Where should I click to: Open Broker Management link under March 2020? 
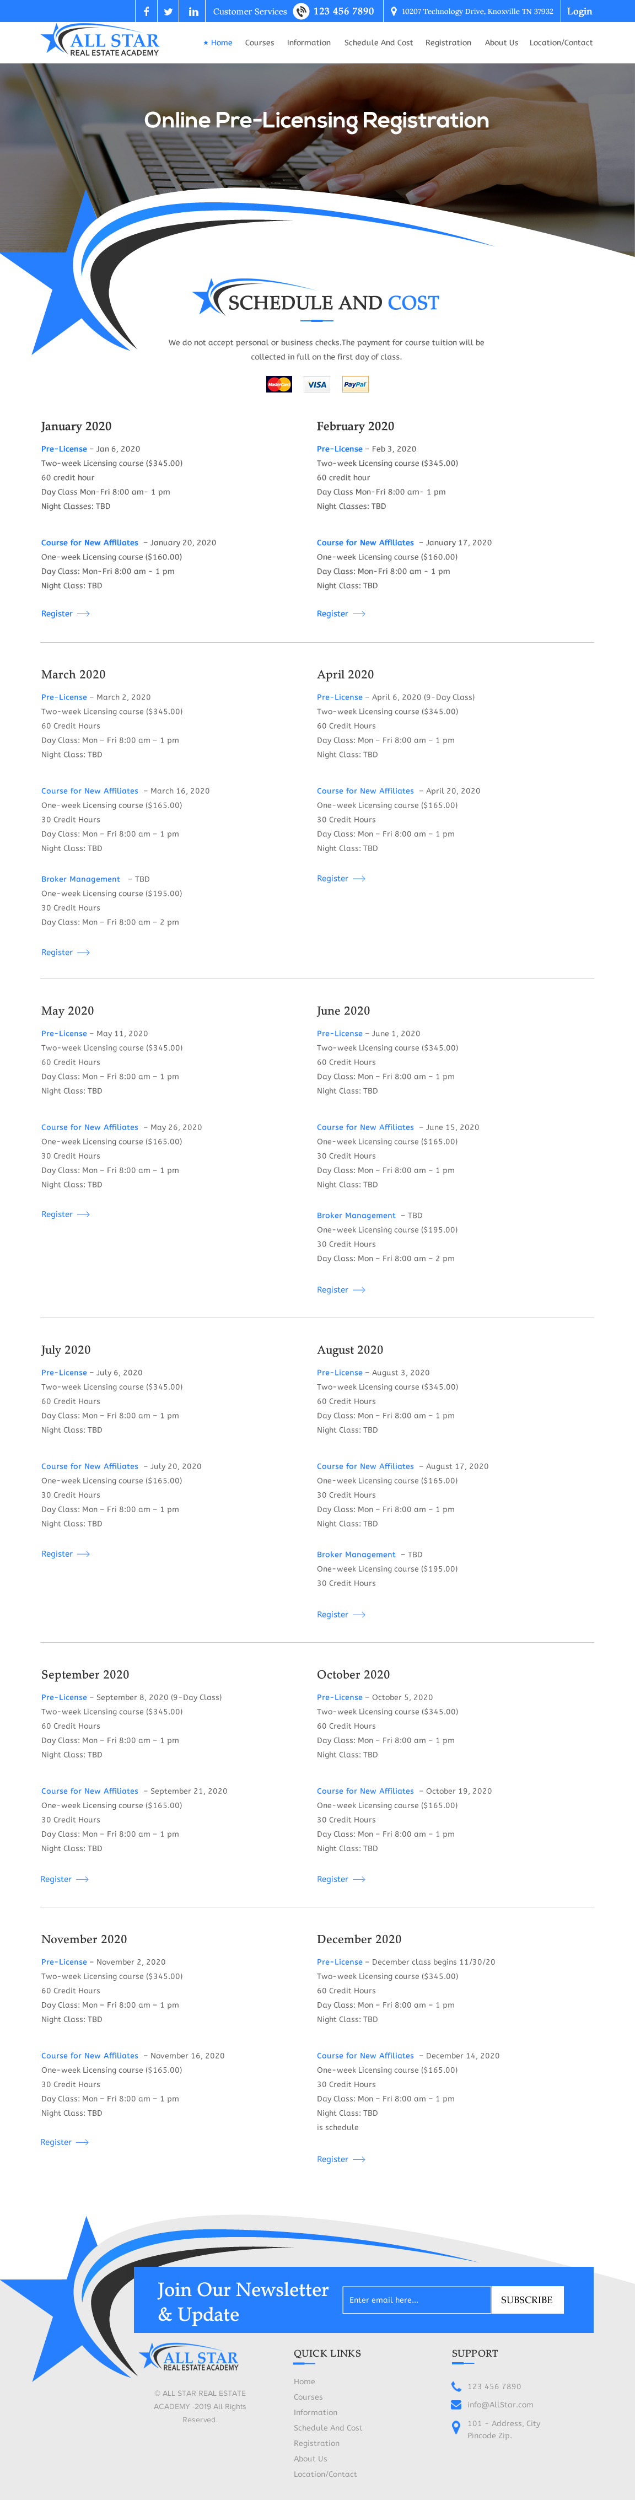80,879
